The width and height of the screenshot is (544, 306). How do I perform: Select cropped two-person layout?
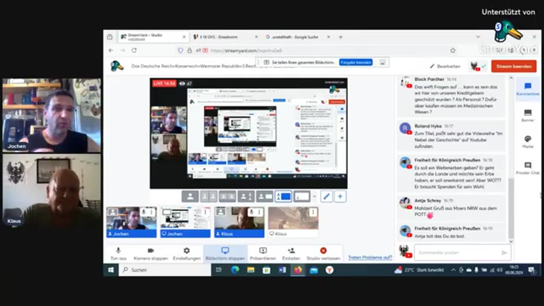click(x=227, y=196)
